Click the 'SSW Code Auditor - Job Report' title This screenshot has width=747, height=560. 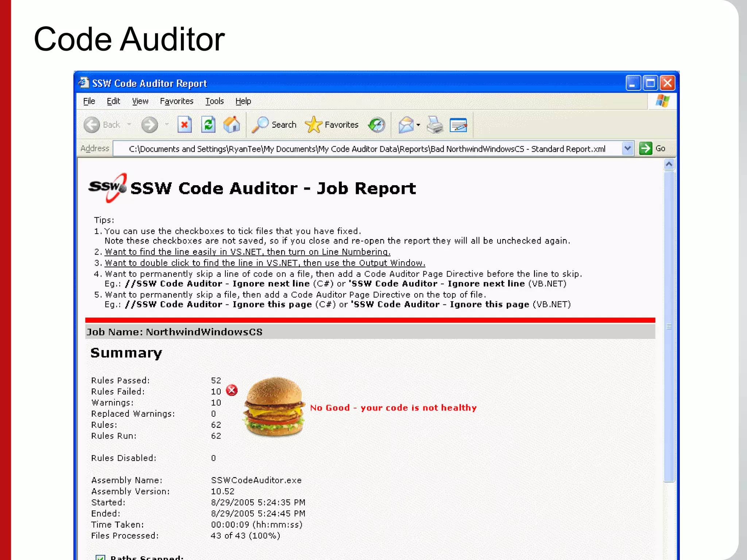pos(273,188)
